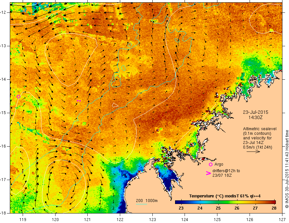Click the longitude axis label '120'
Image resolution: width=289 pixels, height=223 pixels.
(x=55, y=219)
